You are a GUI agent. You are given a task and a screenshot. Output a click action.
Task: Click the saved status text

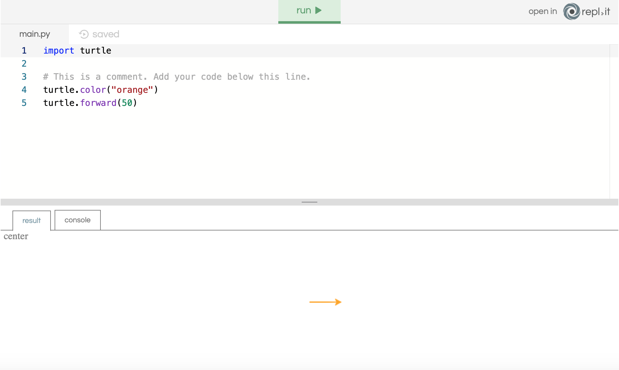tap(106, 34)
